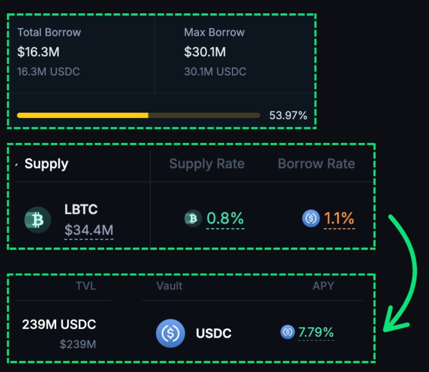
Task: Open the 7.79% APY breakdown
Action: pyautogui.click(x=316, y=332)
